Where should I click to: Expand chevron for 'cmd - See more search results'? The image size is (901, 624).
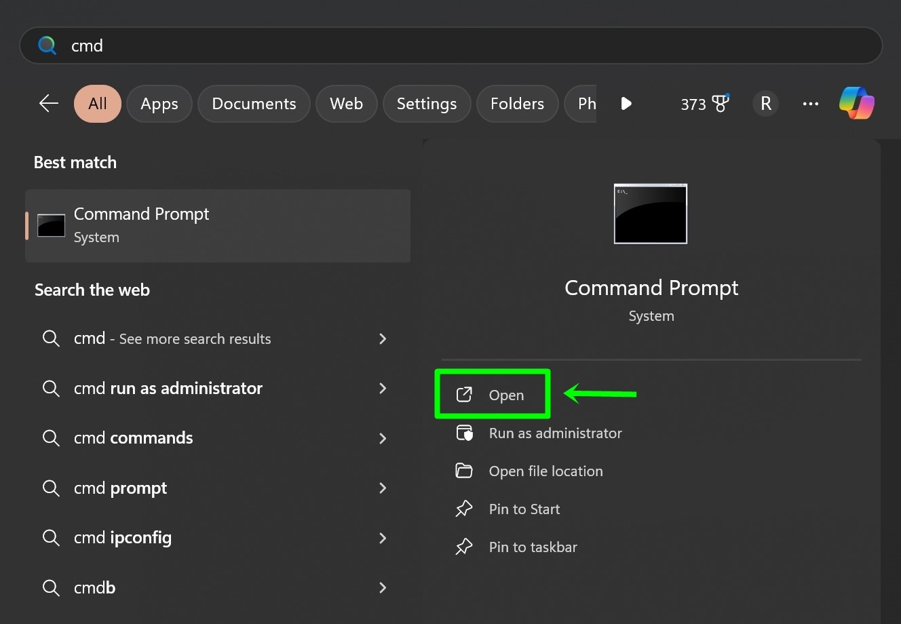click(x=383, y=338)
